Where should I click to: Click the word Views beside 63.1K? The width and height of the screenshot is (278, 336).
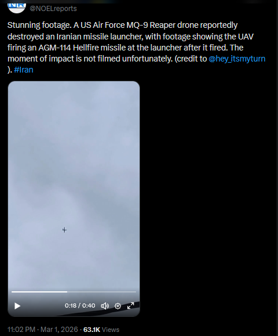[x=111, y=330]
